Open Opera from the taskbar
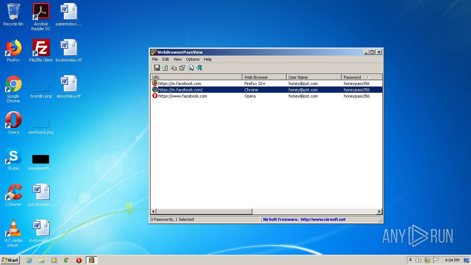The height and width of the screenshot is (265, 471). pos(79,260)
